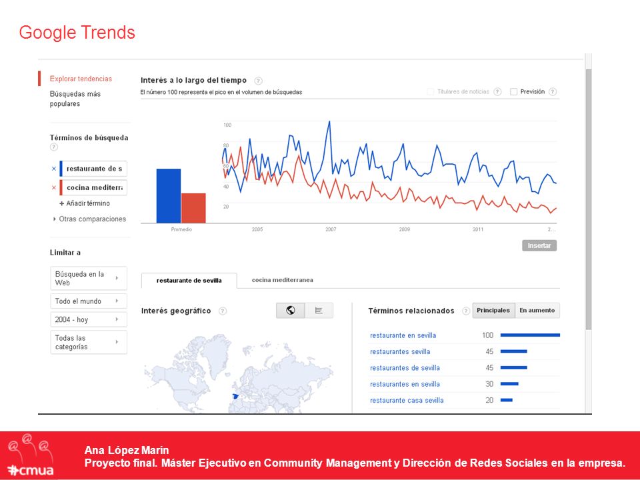
Task: Click the 2009 label on chart axis
Action: click(x=405, y=229)
